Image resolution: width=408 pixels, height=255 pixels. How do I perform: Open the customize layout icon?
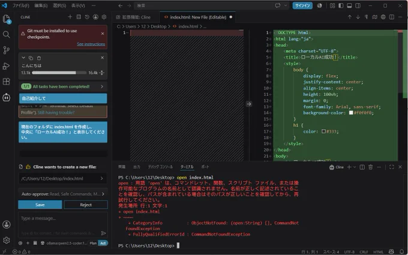click(x=332, y=5)
